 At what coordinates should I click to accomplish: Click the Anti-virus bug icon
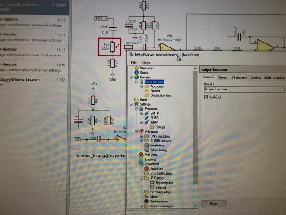(141, 155)
